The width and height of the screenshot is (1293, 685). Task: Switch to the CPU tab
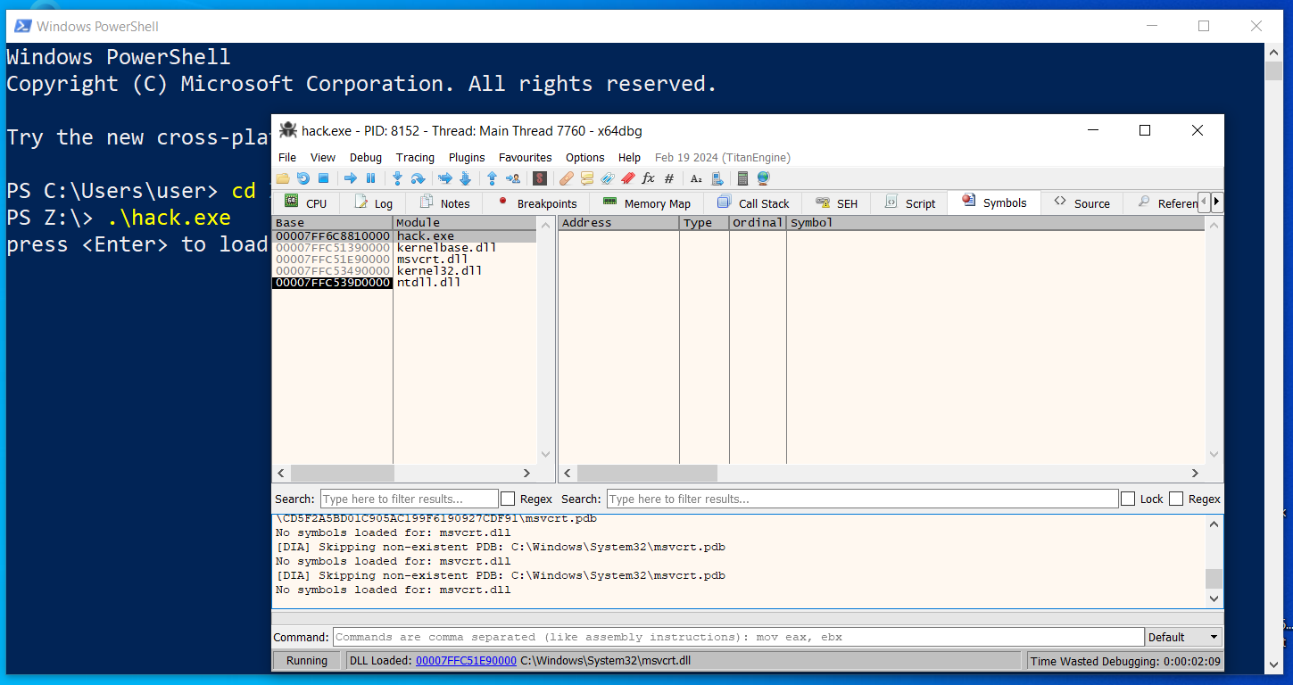point(305,203)
